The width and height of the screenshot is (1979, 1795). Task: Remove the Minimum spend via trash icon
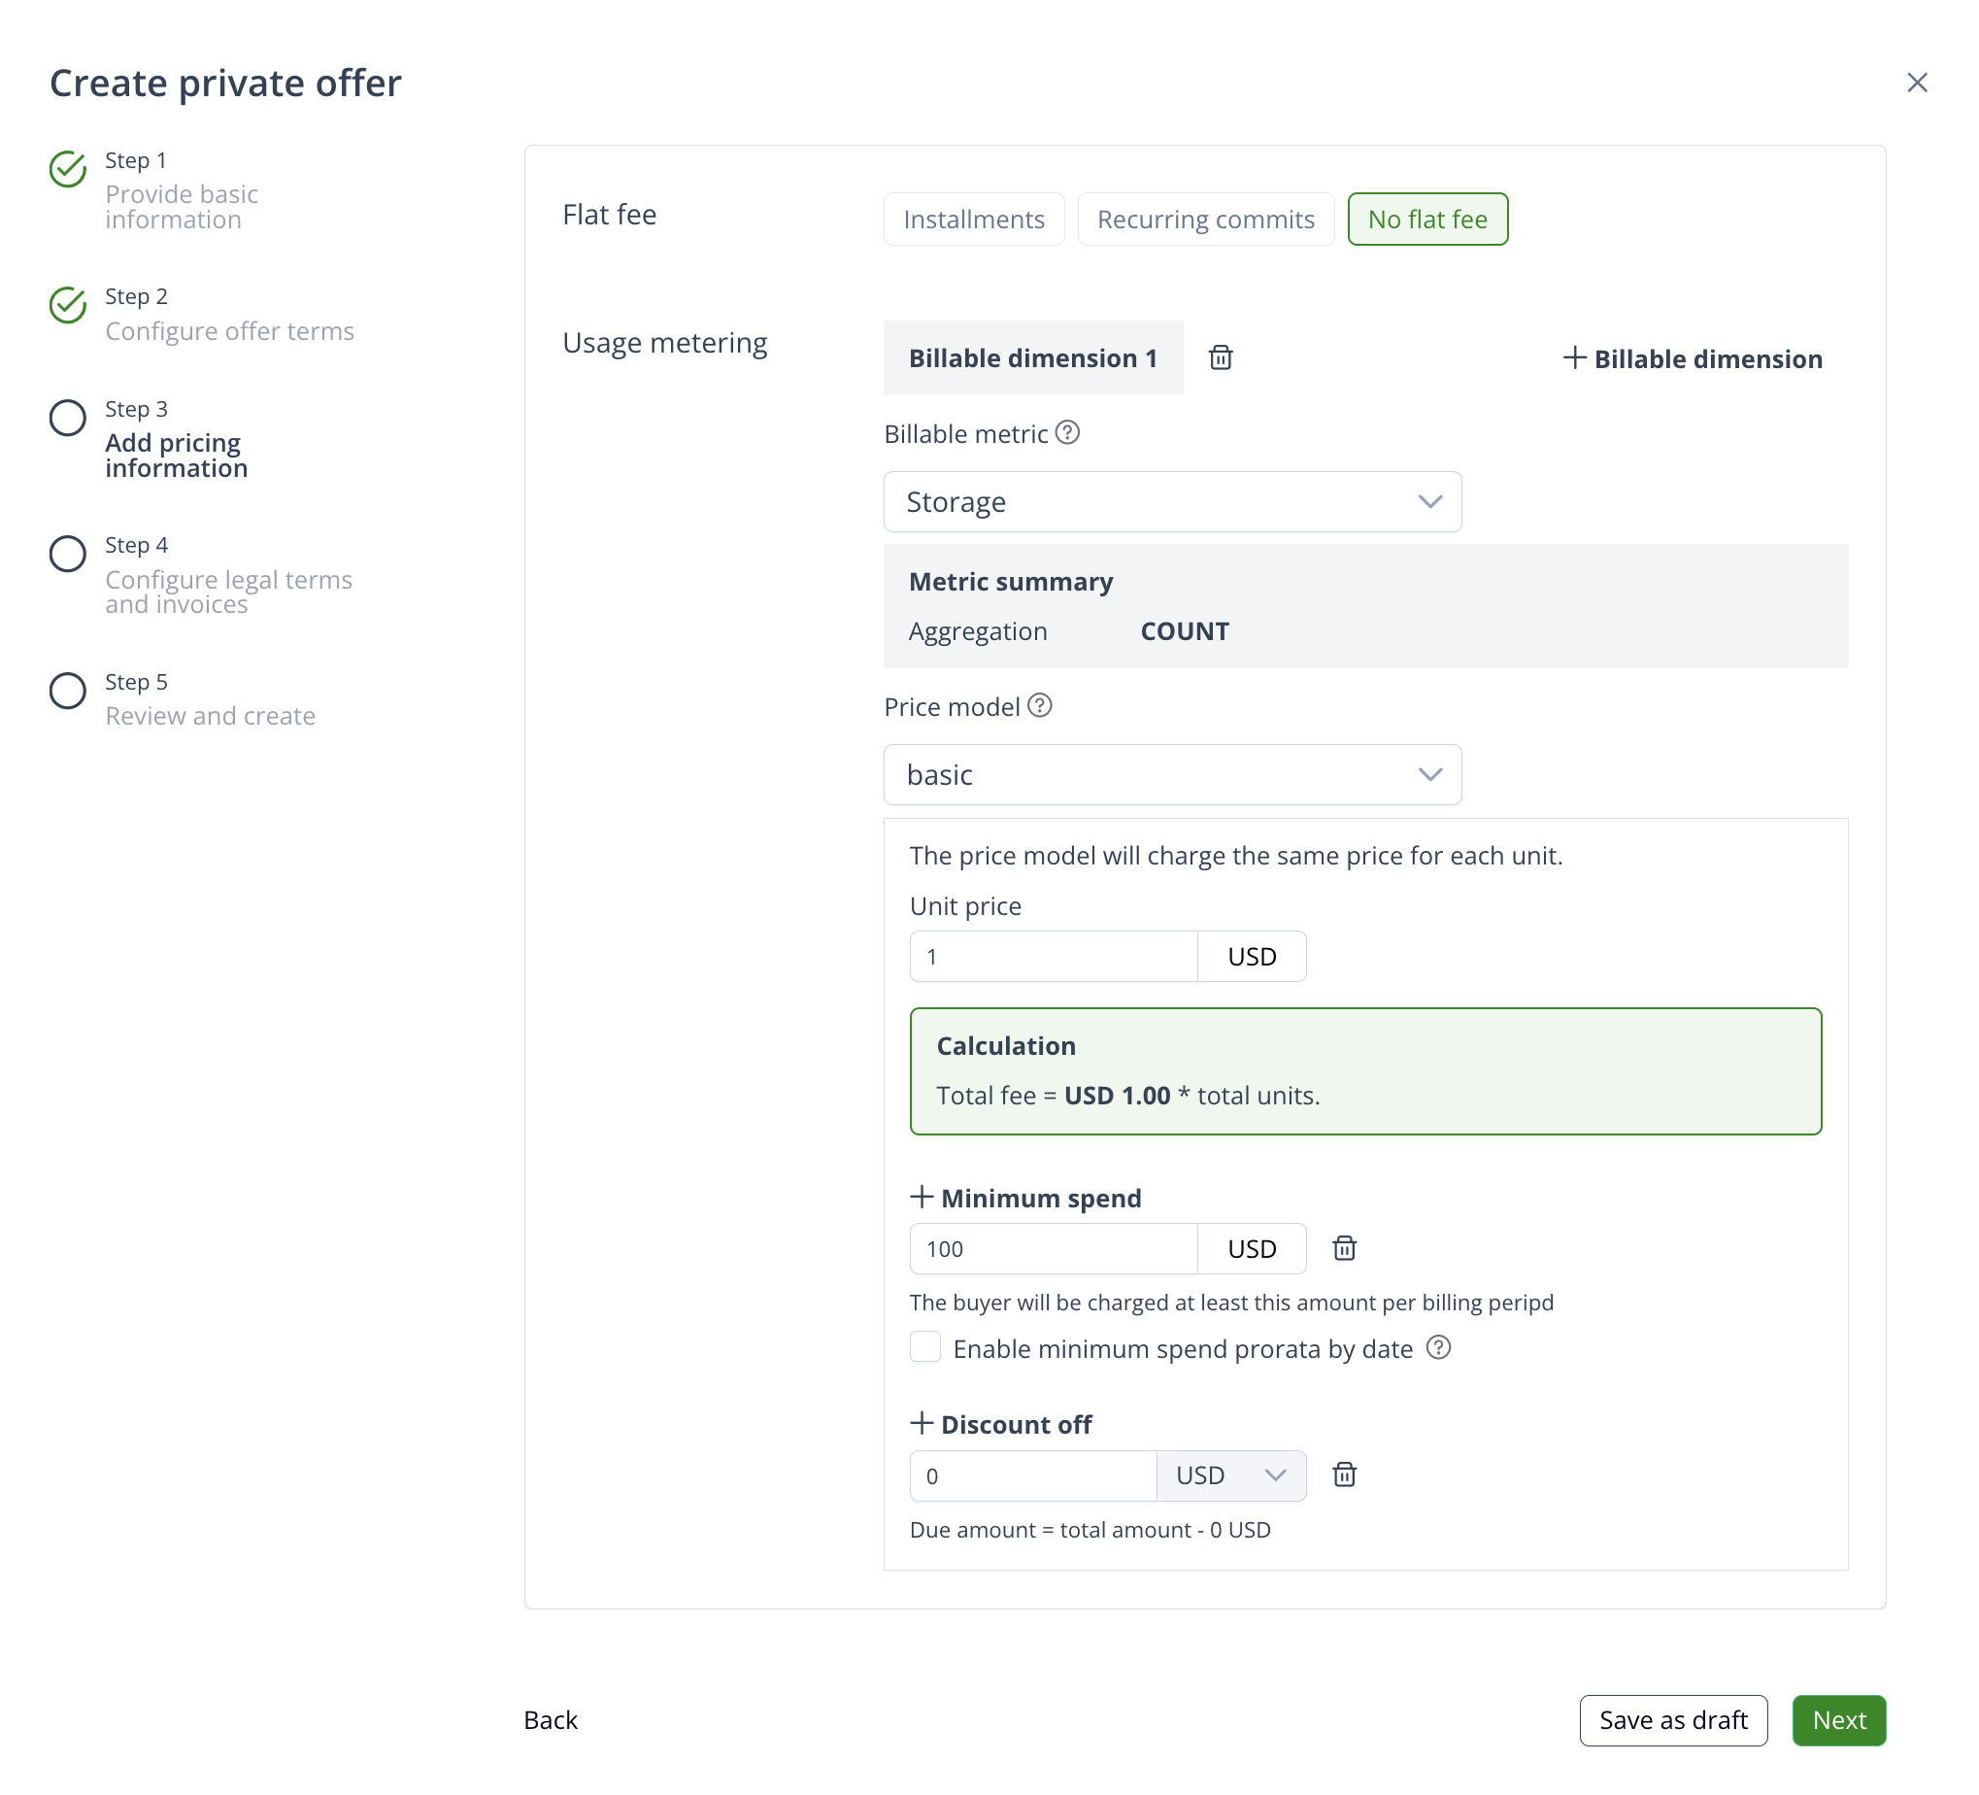pyautogui.click(x=1344, y=1248)
